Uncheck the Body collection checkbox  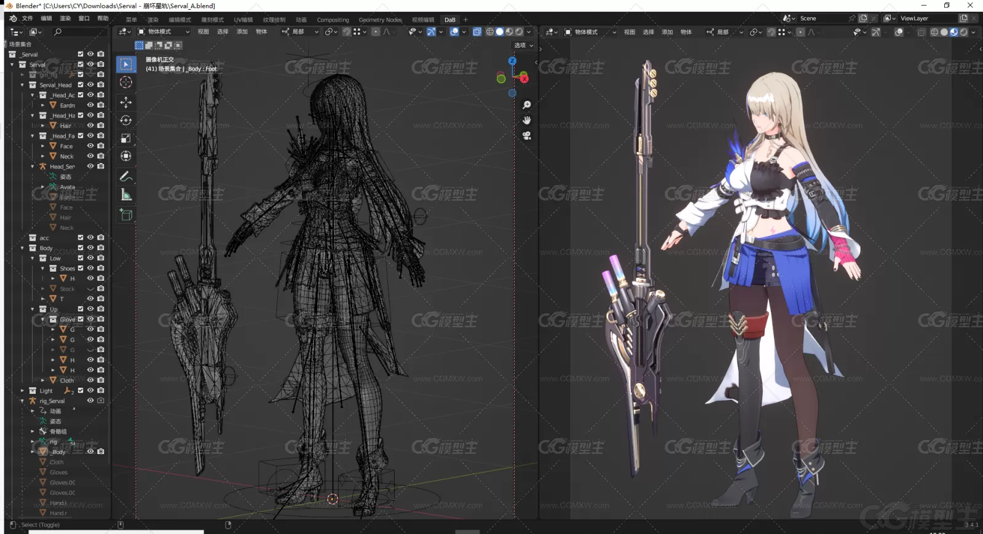click(x=80, y=248)
